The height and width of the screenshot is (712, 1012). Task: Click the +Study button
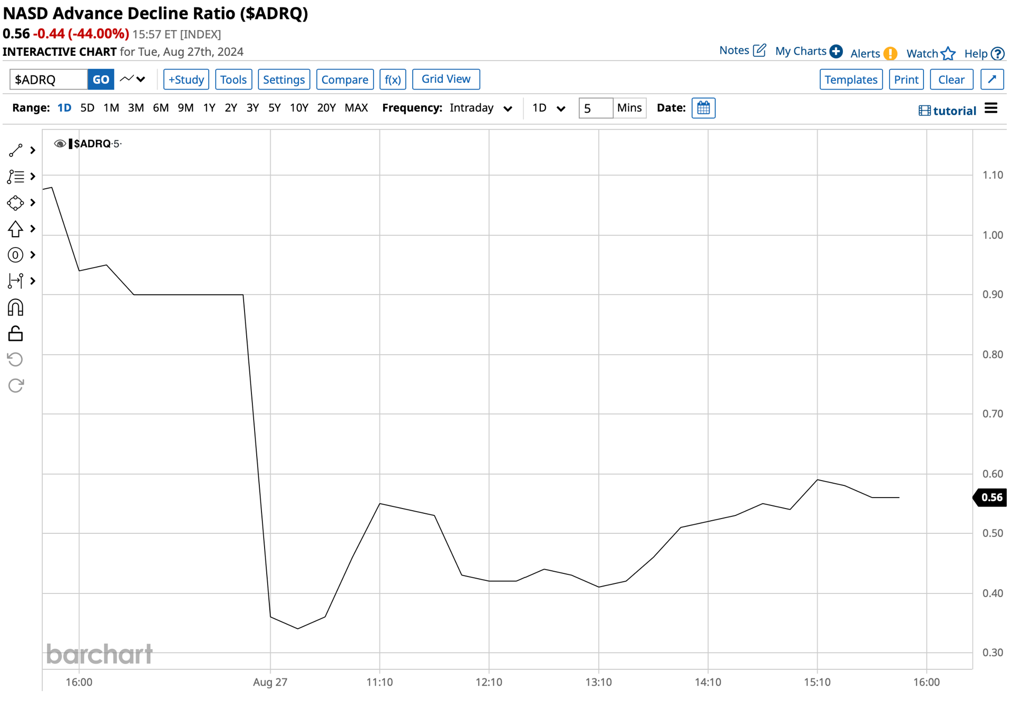tap(186, 80)
